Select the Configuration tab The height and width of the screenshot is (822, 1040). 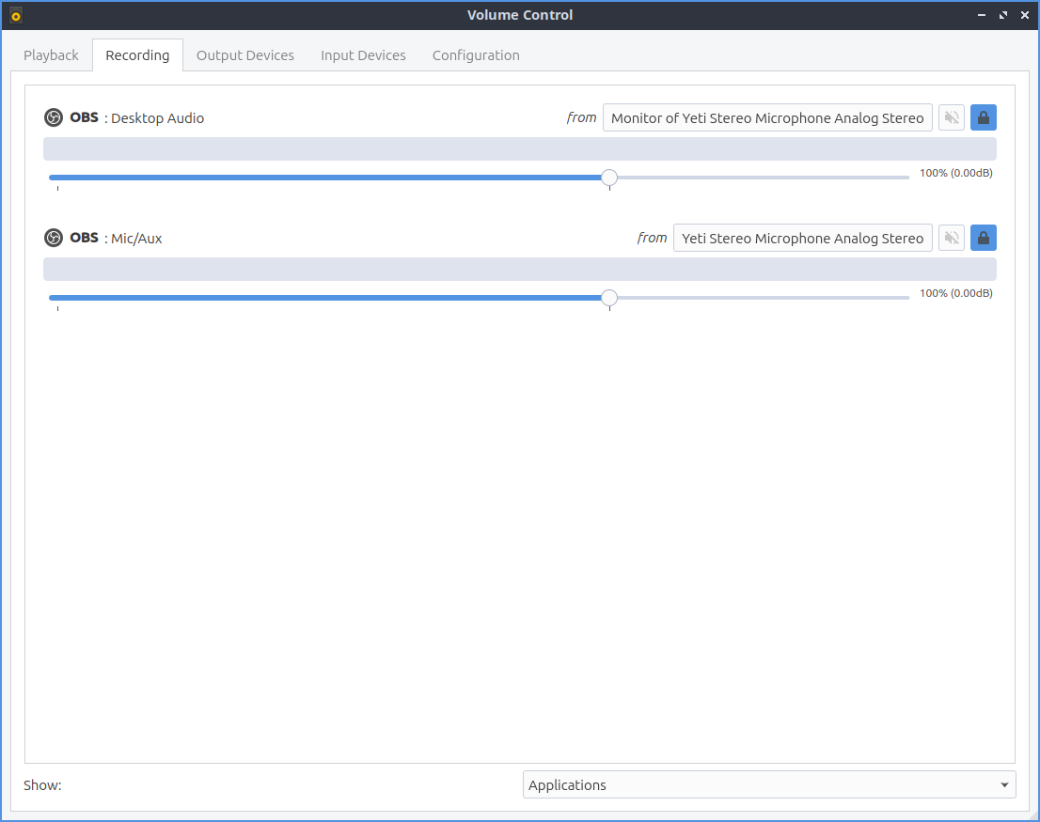pos(476,55)
